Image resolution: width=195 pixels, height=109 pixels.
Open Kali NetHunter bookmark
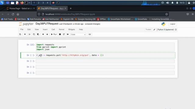pyautogui.click(x=51, y=19)
